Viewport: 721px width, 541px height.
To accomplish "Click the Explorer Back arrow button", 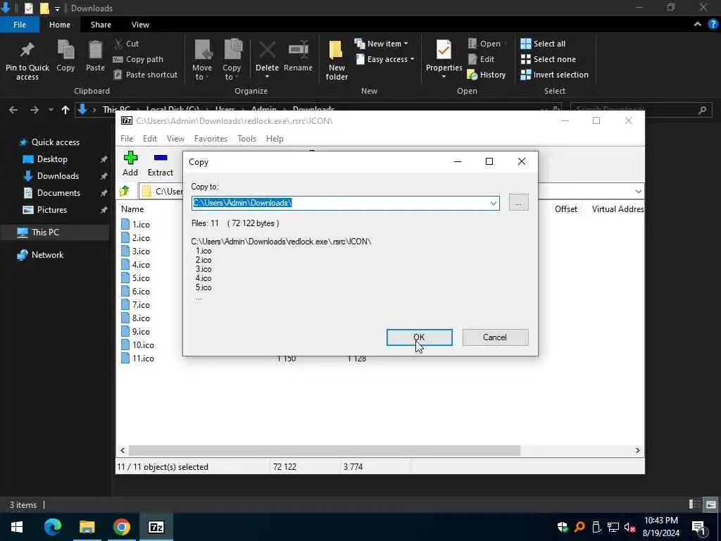I will tap(13, 110).
